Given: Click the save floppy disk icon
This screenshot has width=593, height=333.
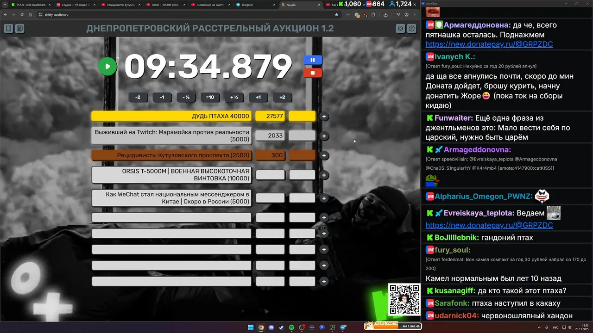Looking at the screenshot, I should [19, 29].
